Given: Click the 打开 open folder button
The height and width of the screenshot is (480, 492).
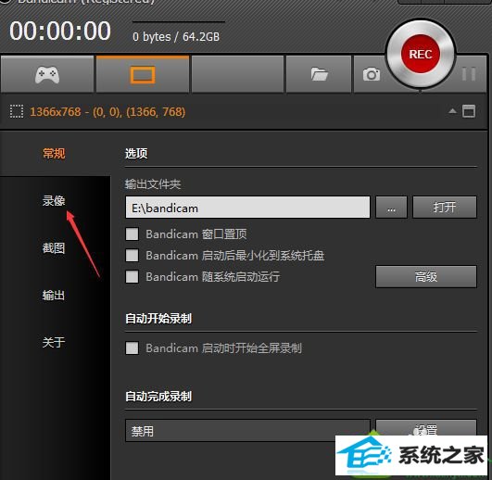Looking at the screenshot, I should [x=445, y=208].
